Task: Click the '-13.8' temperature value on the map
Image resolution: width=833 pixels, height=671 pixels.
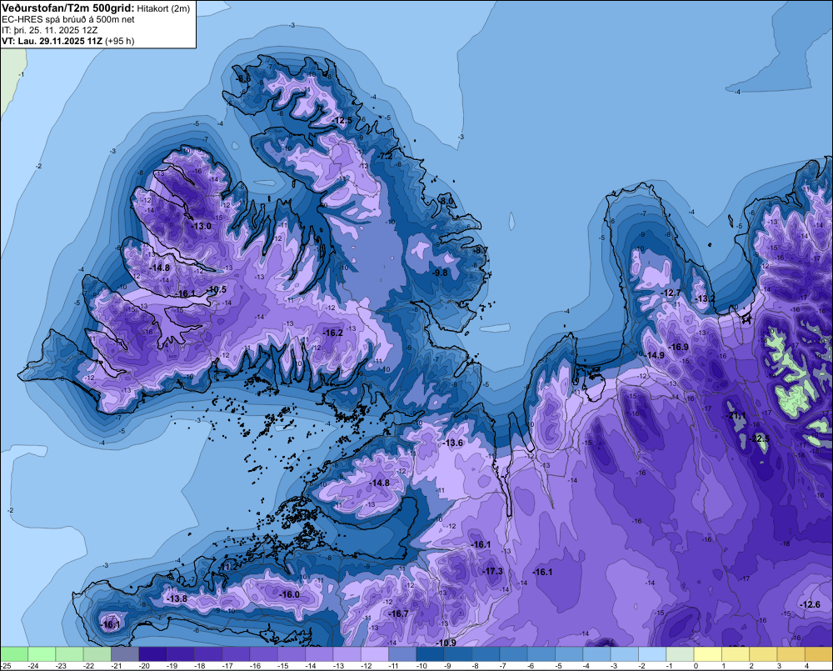Action: point(177,598)
